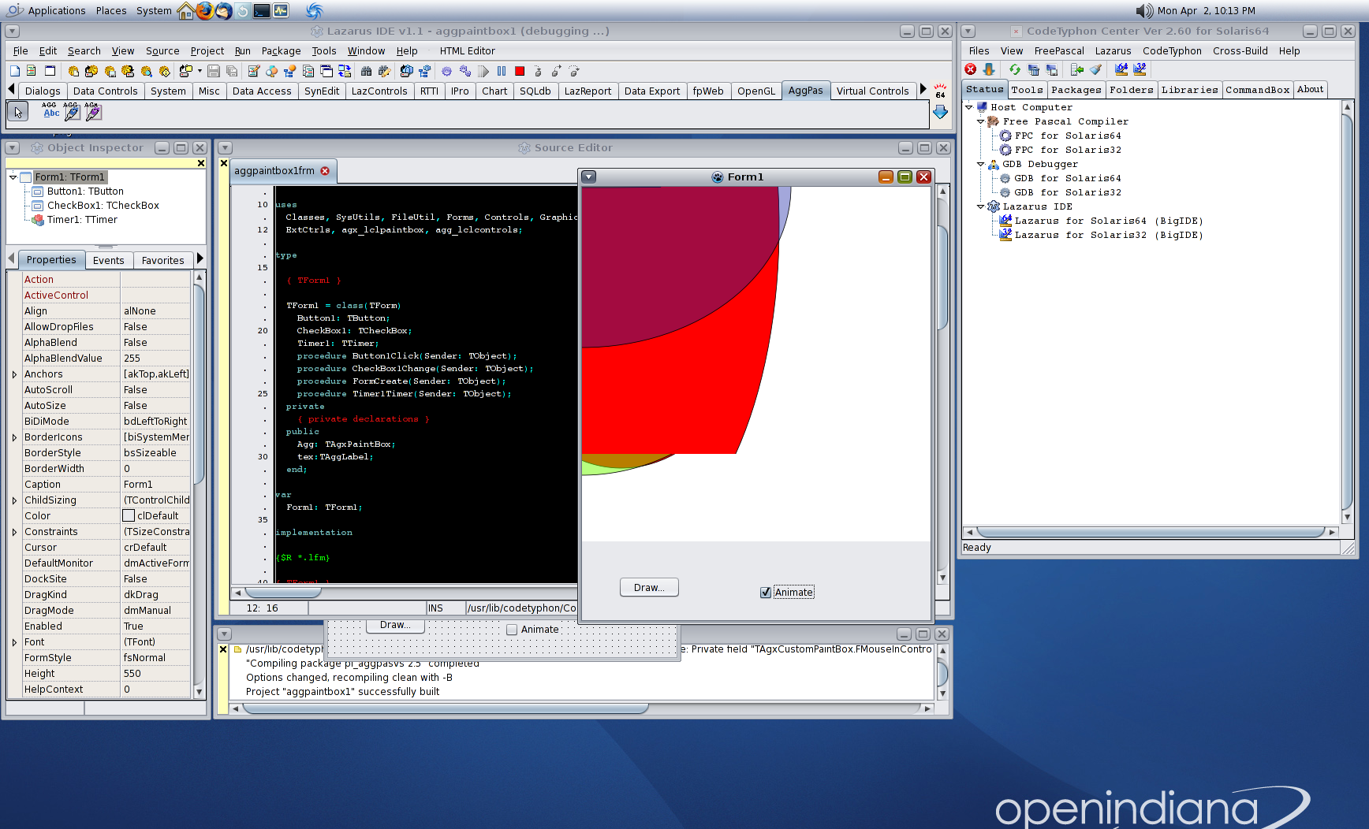This screenshot has width=1369, height=829.
Task: Click the selection arrow tool in palette
Action: coord(18,112)
